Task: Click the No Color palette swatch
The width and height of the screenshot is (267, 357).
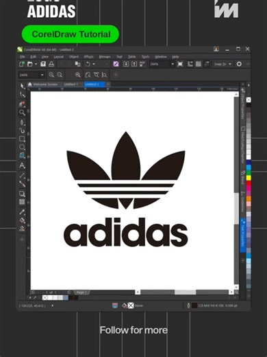Action: click(x=249, y=100)
